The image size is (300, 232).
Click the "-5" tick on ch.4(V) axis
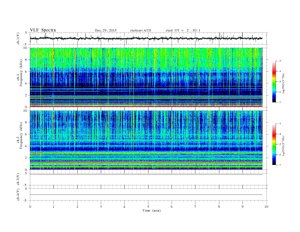pos(25,201)
